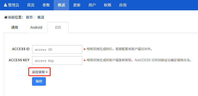Focus the access Key input field
198x96 pixels.
[x=57, y=60]
